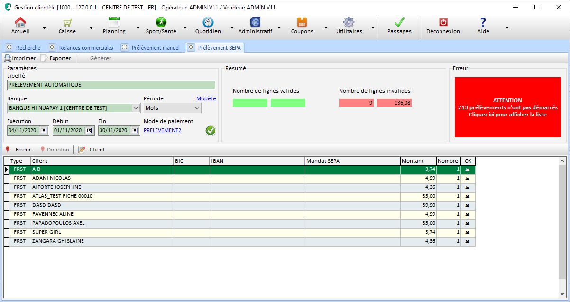Open the Coupons icon
The height and width of the screenshot is (302, 570).
tap(302, 22)
